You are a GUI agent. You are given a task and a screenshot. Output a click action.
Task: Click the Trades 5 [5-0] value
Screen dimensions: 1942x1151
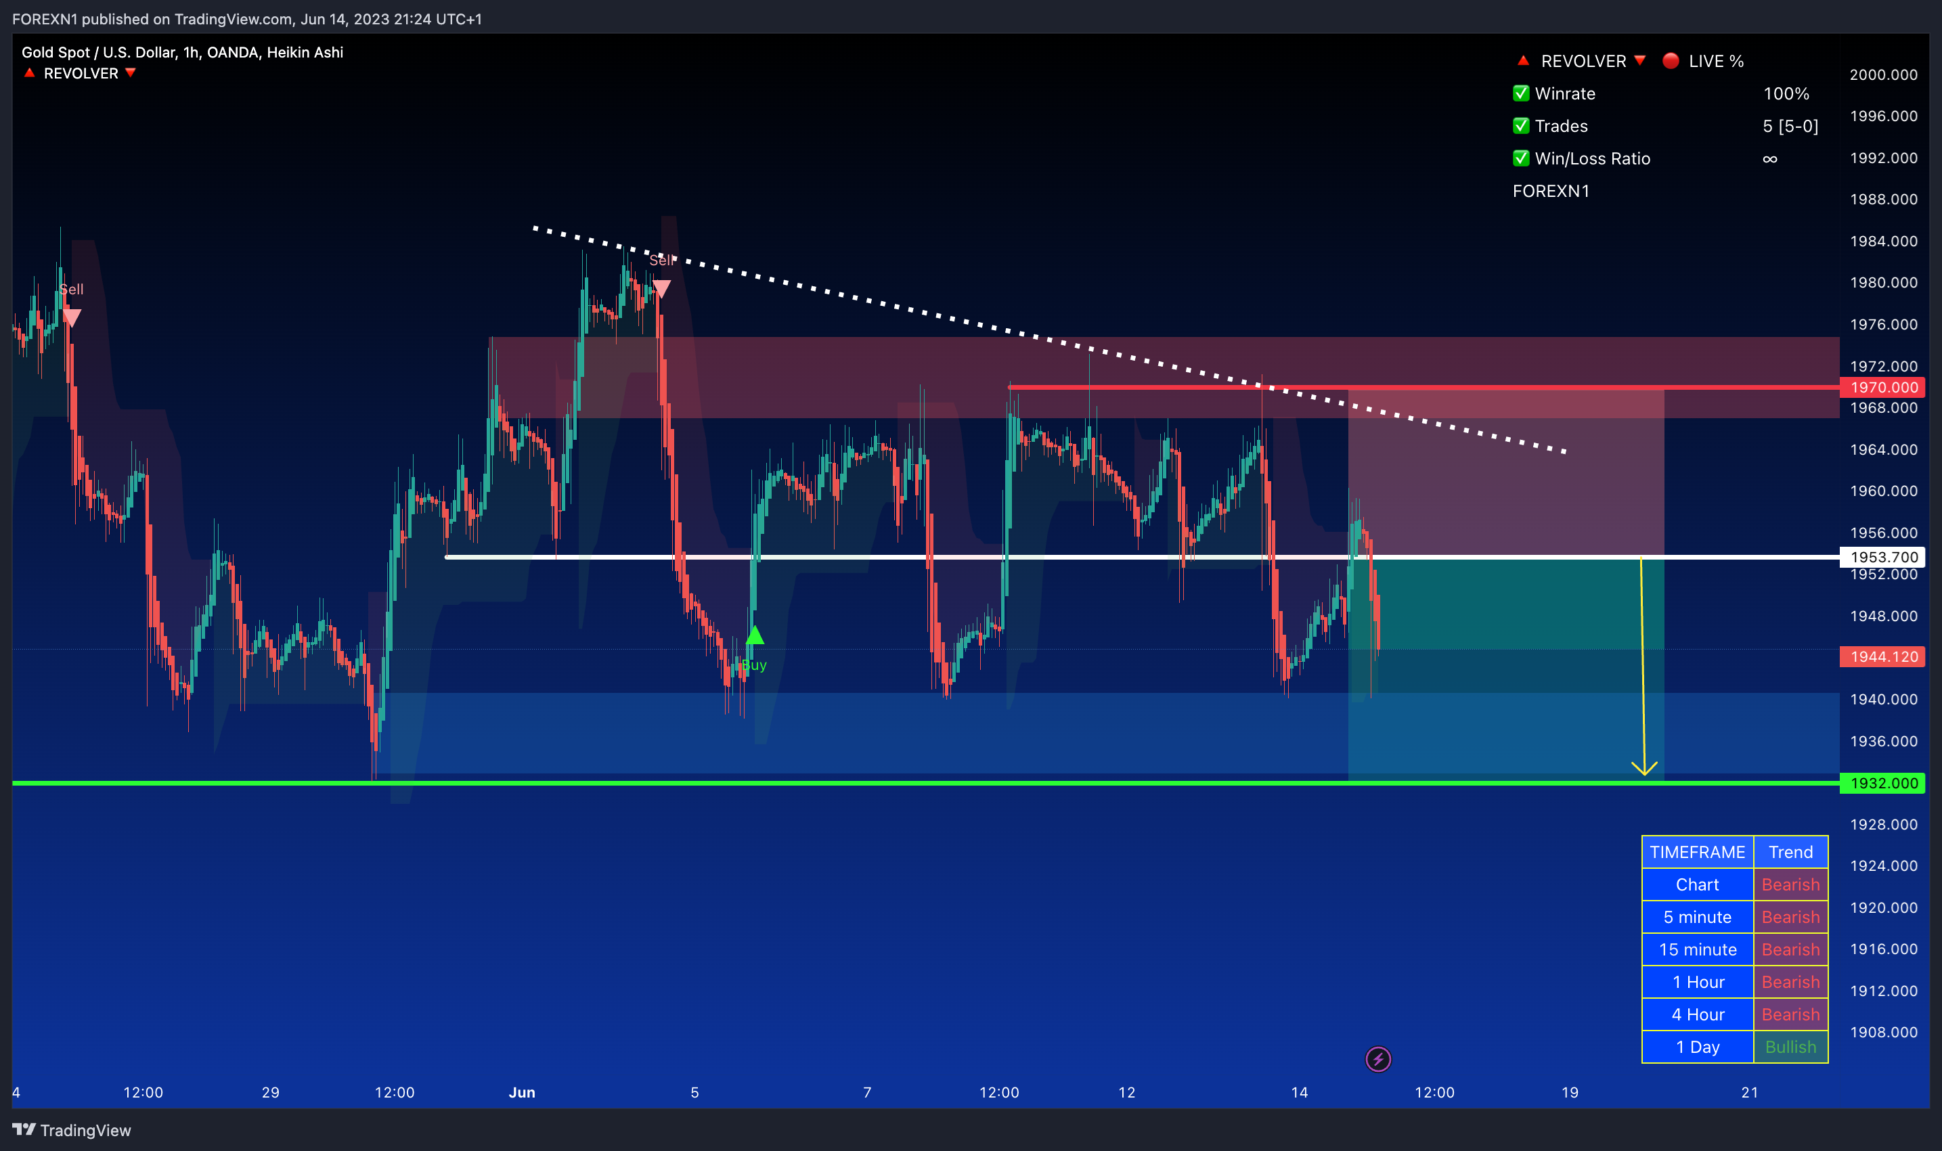[1790, 126]
